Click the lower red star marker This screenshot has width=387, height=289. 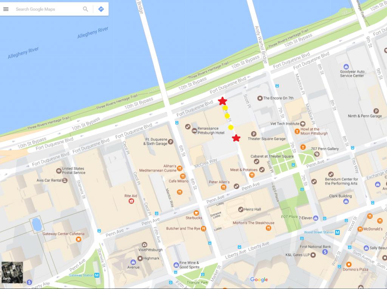coord(236,138)
